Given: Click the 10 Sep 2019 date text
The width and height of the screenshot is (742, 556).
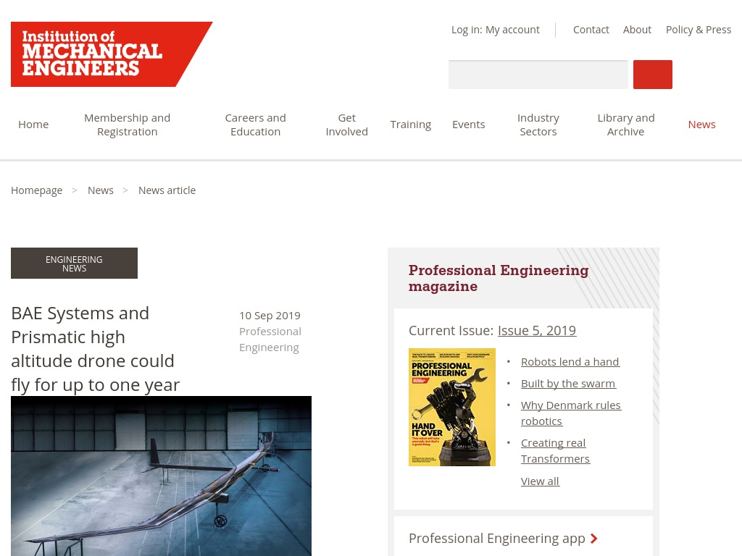Looking at the screenshot, I should coord(270,316).
